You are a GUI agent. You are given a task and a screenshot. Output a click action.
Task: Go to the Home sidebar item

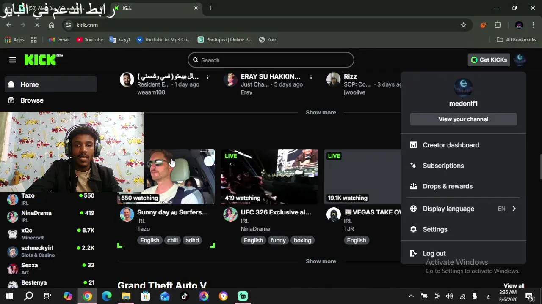click(51, 84)
